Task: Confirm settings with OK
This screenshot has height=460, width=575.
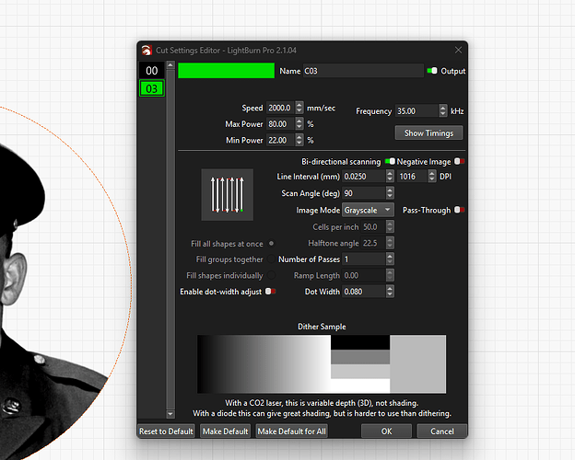Action: point(386,431)
